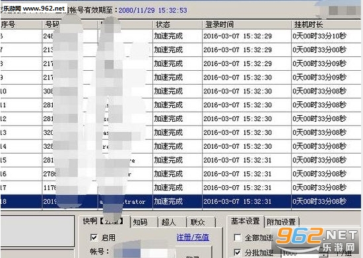Switch to the 联众 tab
363x258 pixels.
(198, 222)
